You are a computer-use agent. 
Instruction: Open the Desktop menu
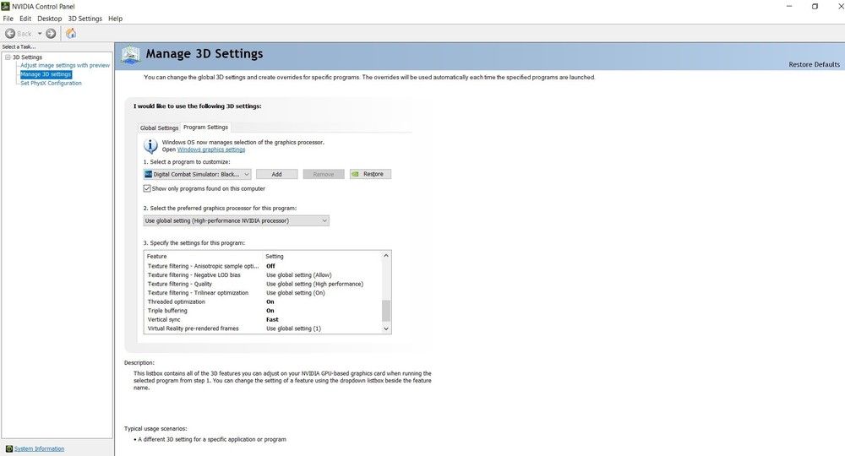[50, 19]
